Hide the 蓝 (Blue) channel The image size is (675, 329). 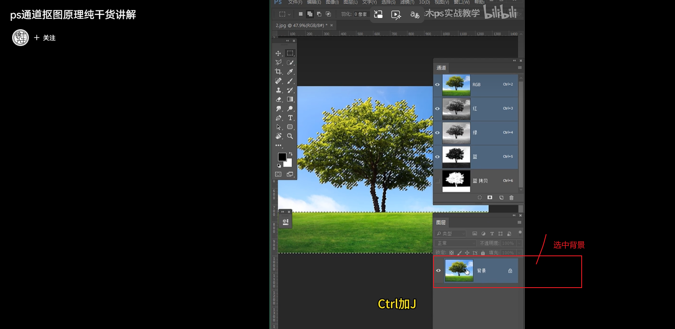click(x=437, y=157)
